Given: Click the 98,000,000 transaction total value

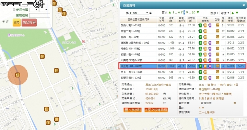Looking at the screenshot, I should coord(152,94).
